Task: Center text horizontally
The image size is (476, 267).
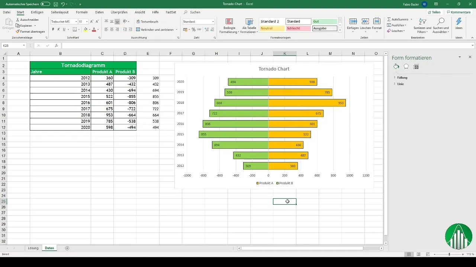Action: click(x=112, y=29)
